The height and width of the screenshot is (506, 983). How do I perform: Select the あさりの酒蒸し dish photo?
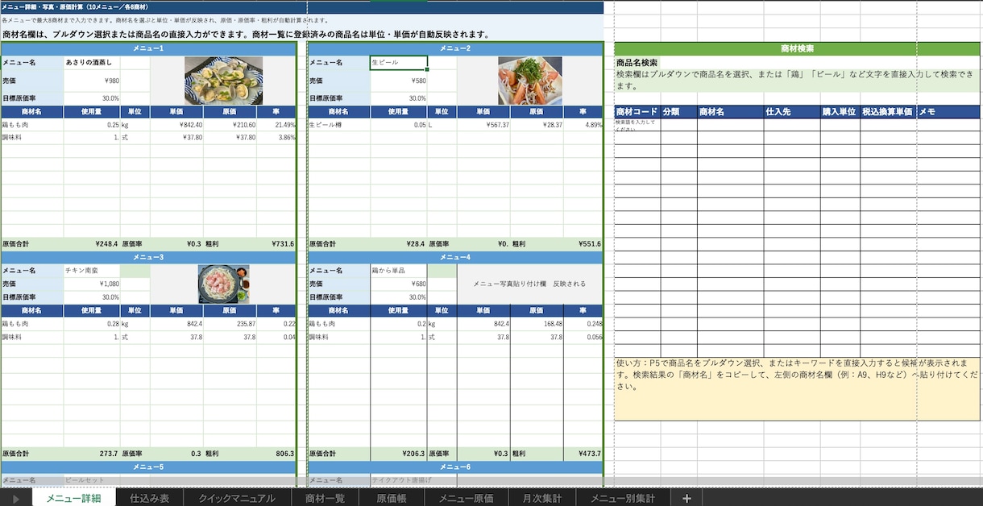click(x=223, y=81)
